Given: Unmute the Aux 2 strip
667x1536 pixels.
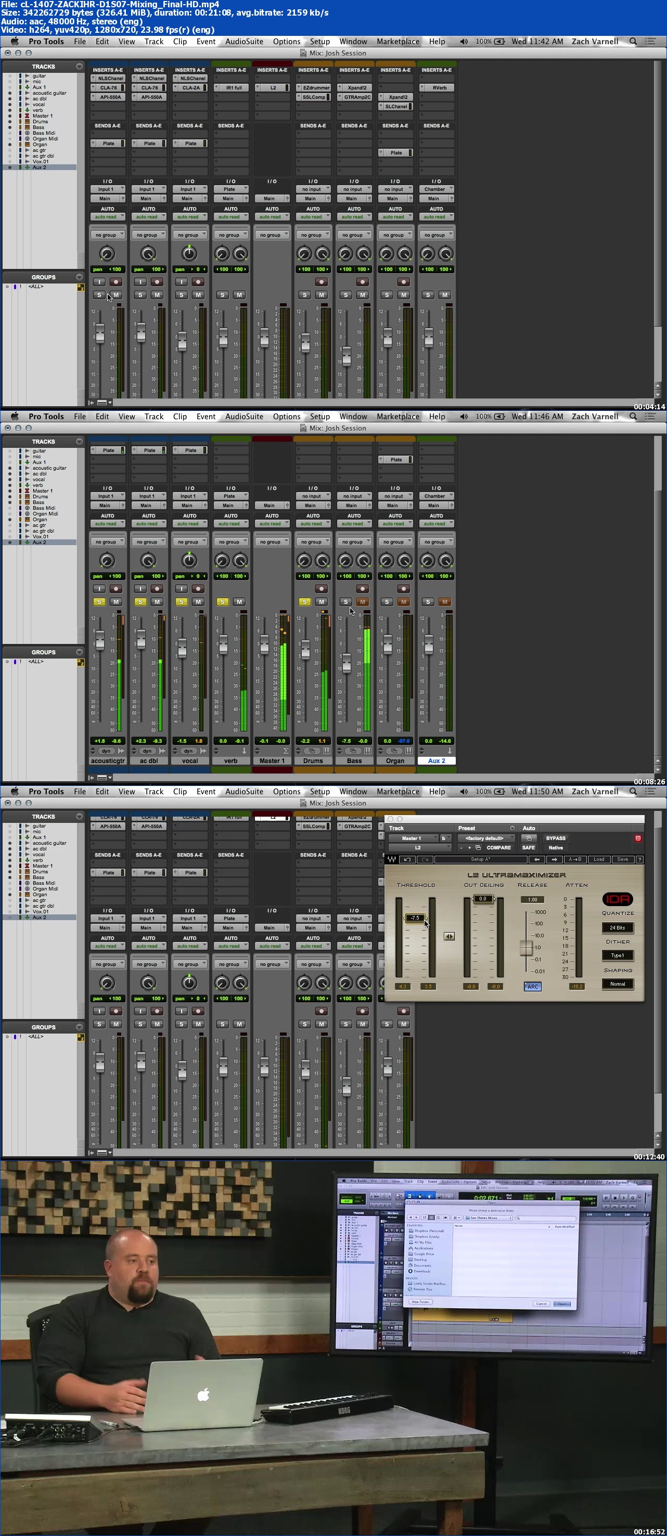Looking at the screenshot, I should (444, 602).
